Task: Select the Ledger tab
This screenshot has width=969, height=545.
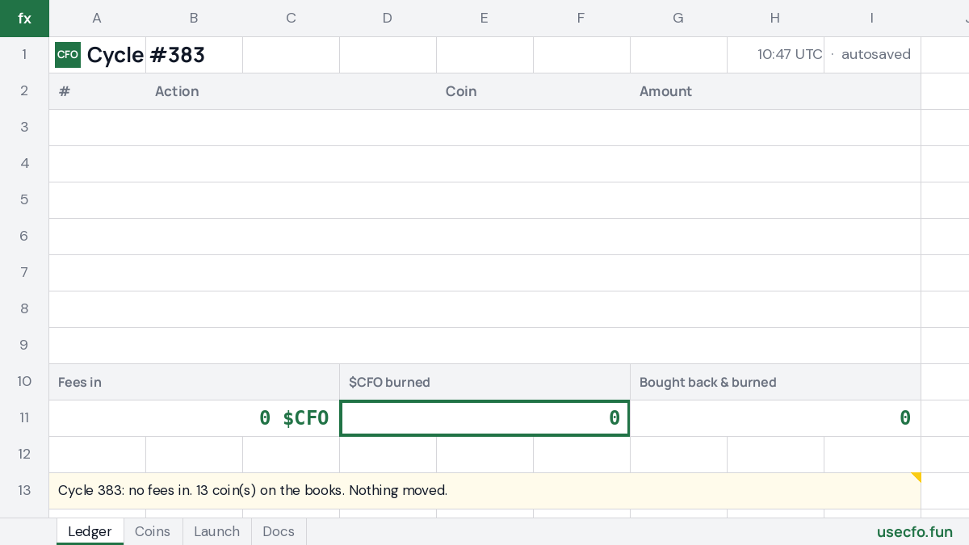Action: point(90,531)
